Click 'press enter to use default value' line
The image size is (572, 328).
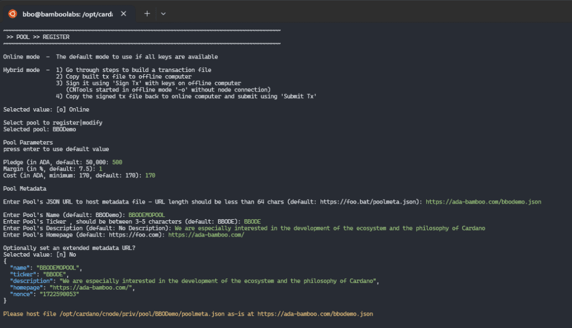pos(56,149)
